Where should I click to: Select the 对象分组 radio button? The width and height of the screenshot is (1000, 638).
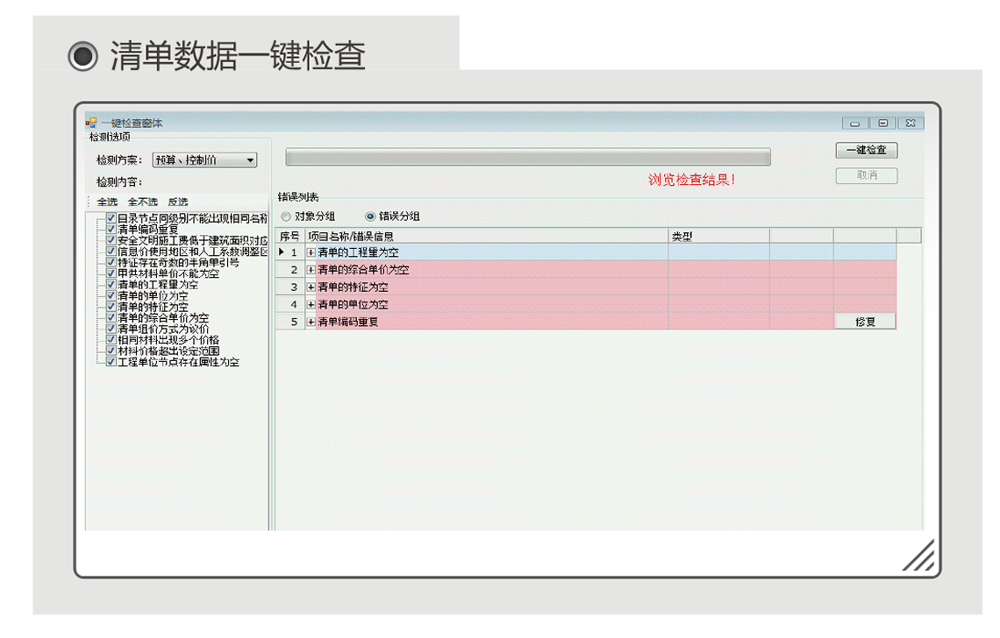click(x=286, y=216)
